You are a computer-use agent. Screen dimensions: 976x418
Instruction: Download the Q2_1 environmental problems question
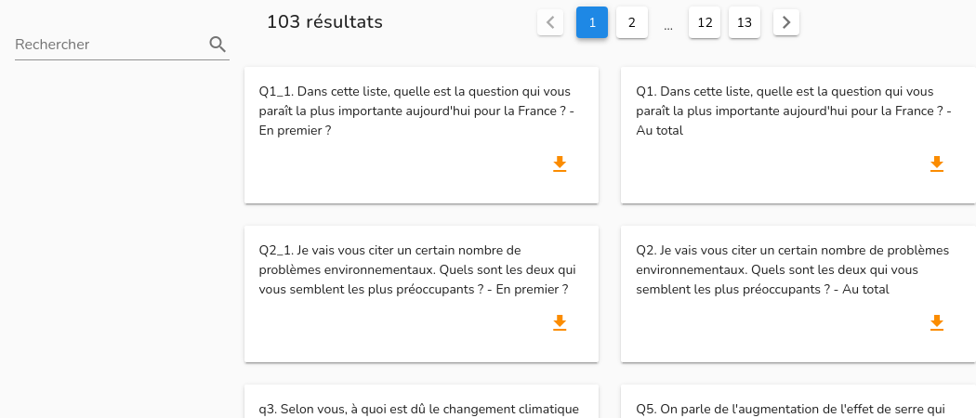[560, 323]
